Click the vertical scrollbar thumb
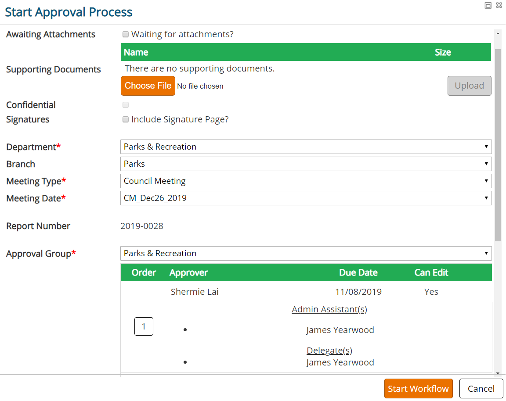Screen dimensions: 506x401 tap(498, 145)
